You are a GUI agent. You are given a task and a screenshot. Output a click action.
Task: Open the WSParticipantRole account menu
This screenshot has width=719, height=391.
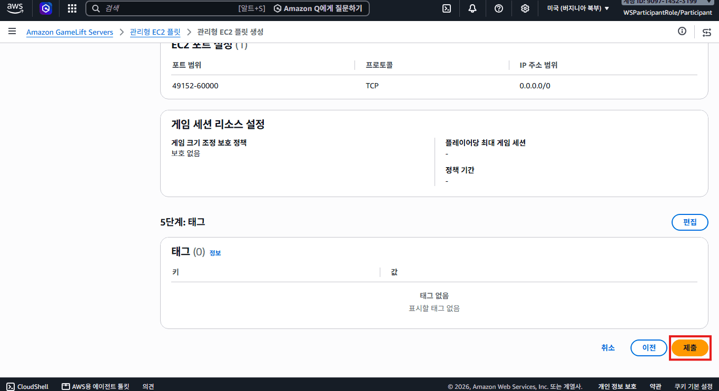(x=667, y=12)
